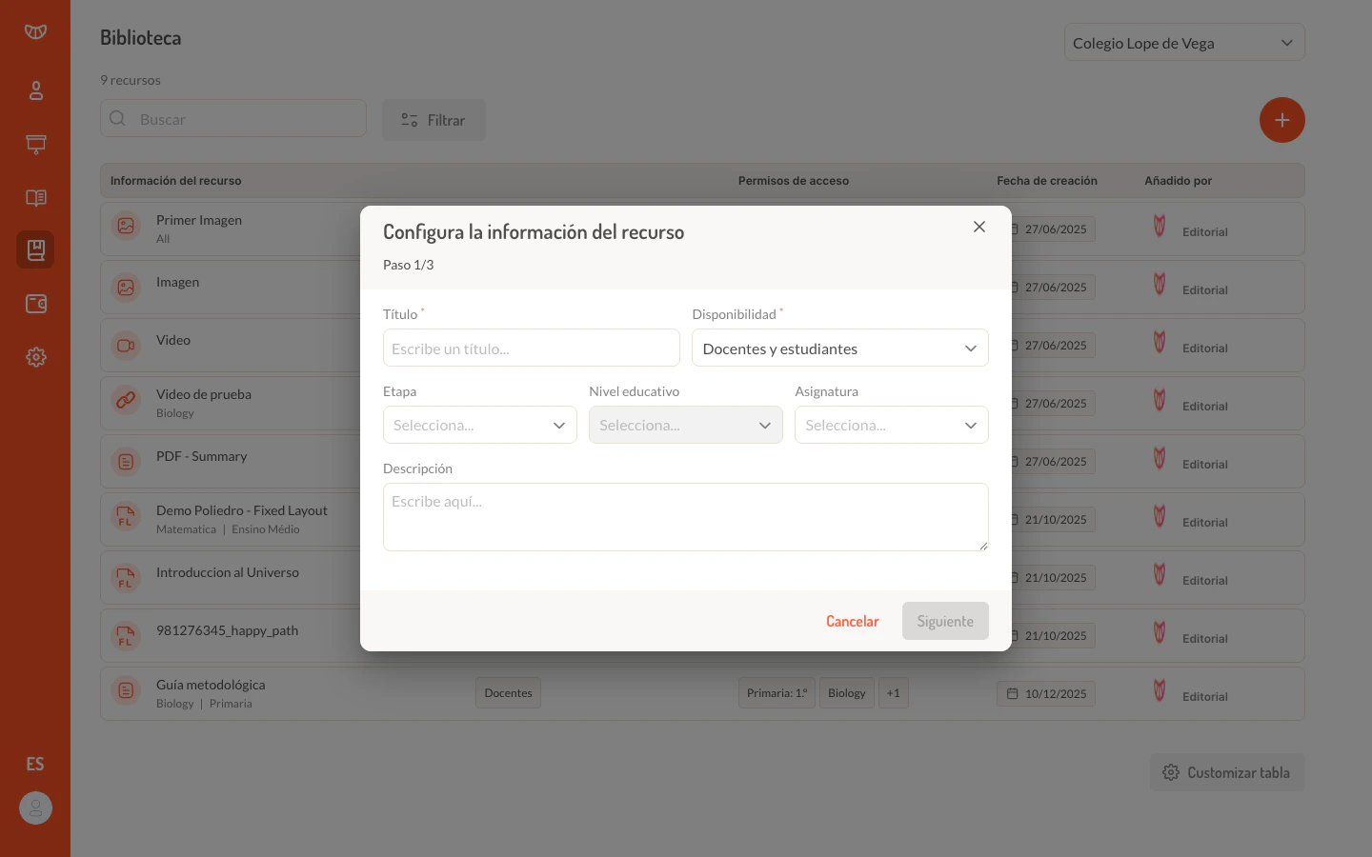This screenshot has width=1372, height=857.
Task: Open the open-book section in the sidebar
Action: [x=35, y=198]
